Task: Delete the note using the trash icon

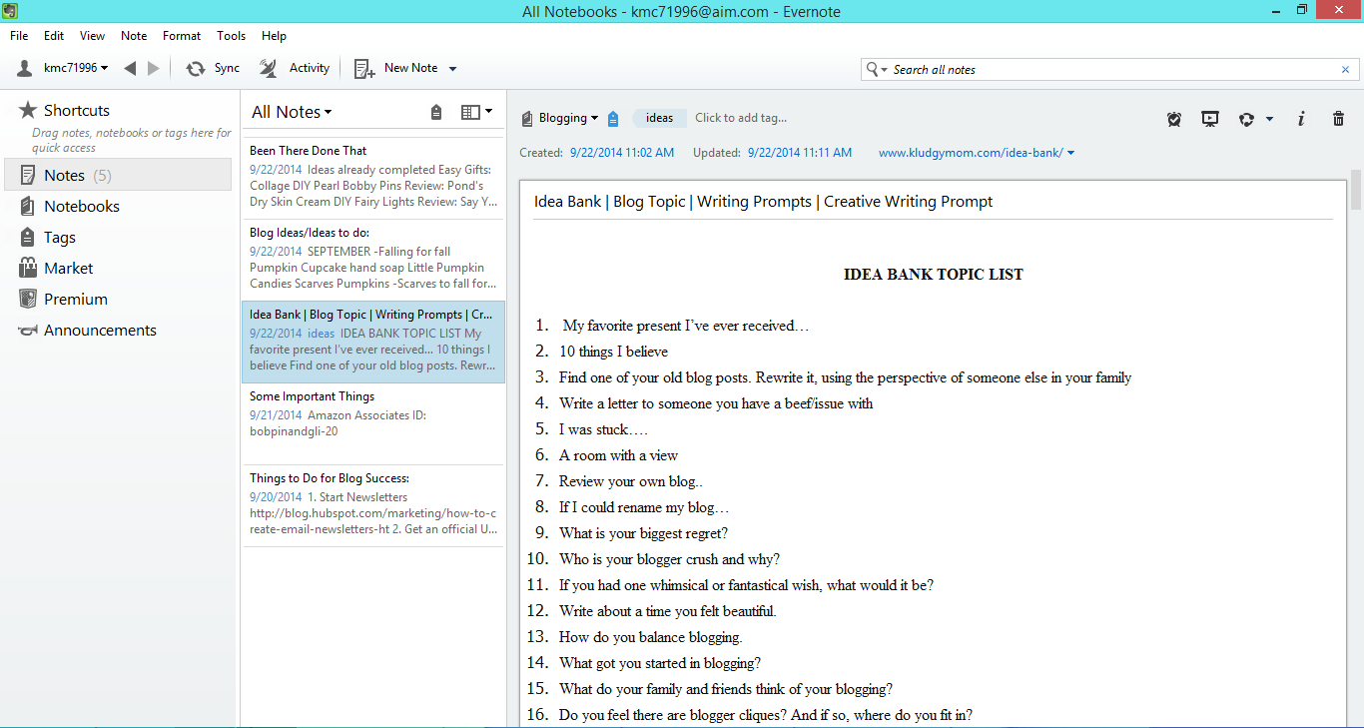Action: click(1339, 119)
